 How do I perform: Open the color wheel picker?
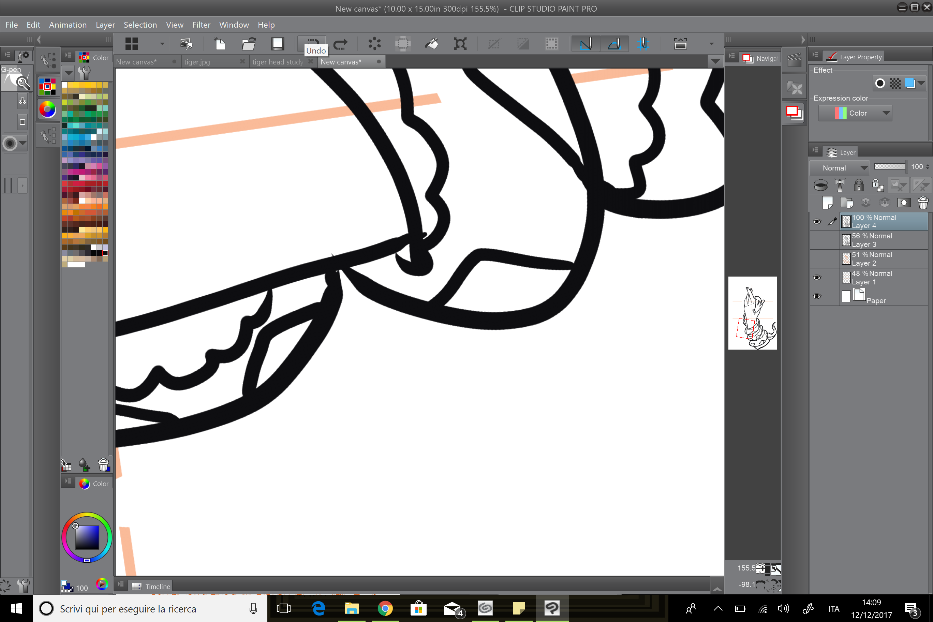click(x=47, y=109)
